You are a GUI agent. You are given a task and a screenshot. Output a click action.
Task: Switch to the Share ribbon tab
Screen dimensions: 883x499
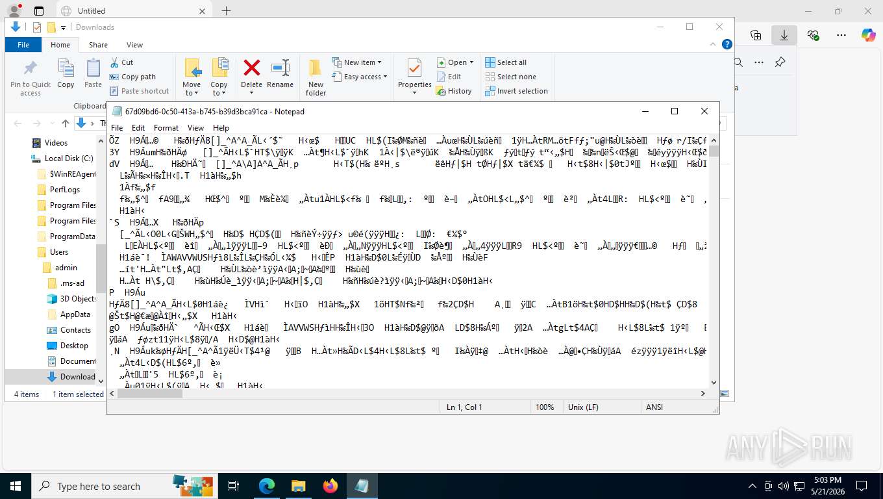coord(98,45)
